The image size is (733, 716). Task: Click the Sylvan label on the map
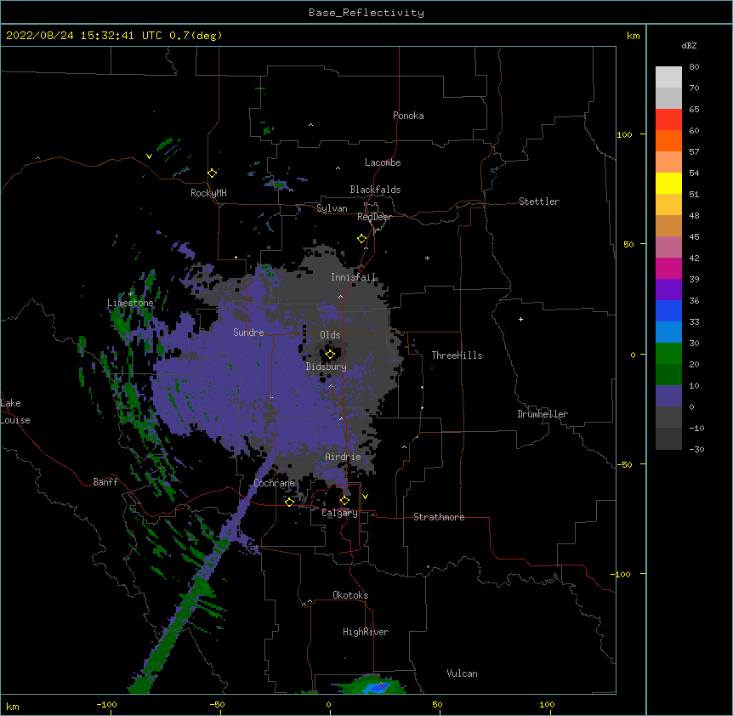tap(332, 208)
